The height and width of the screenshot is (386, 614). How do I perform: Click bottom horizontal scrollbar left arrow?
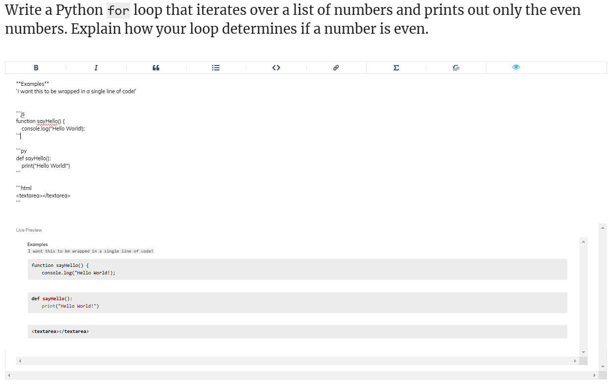coord(9,375)
